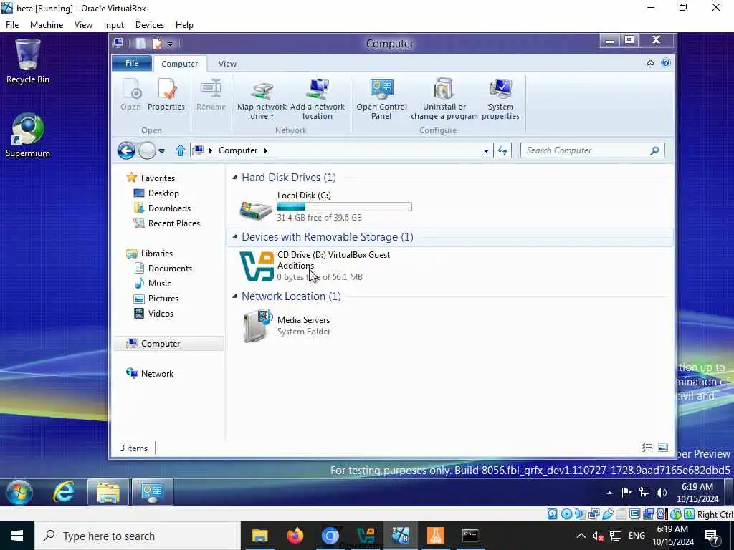
Task: Switch to details view in status bar
Action: (647, 448)
